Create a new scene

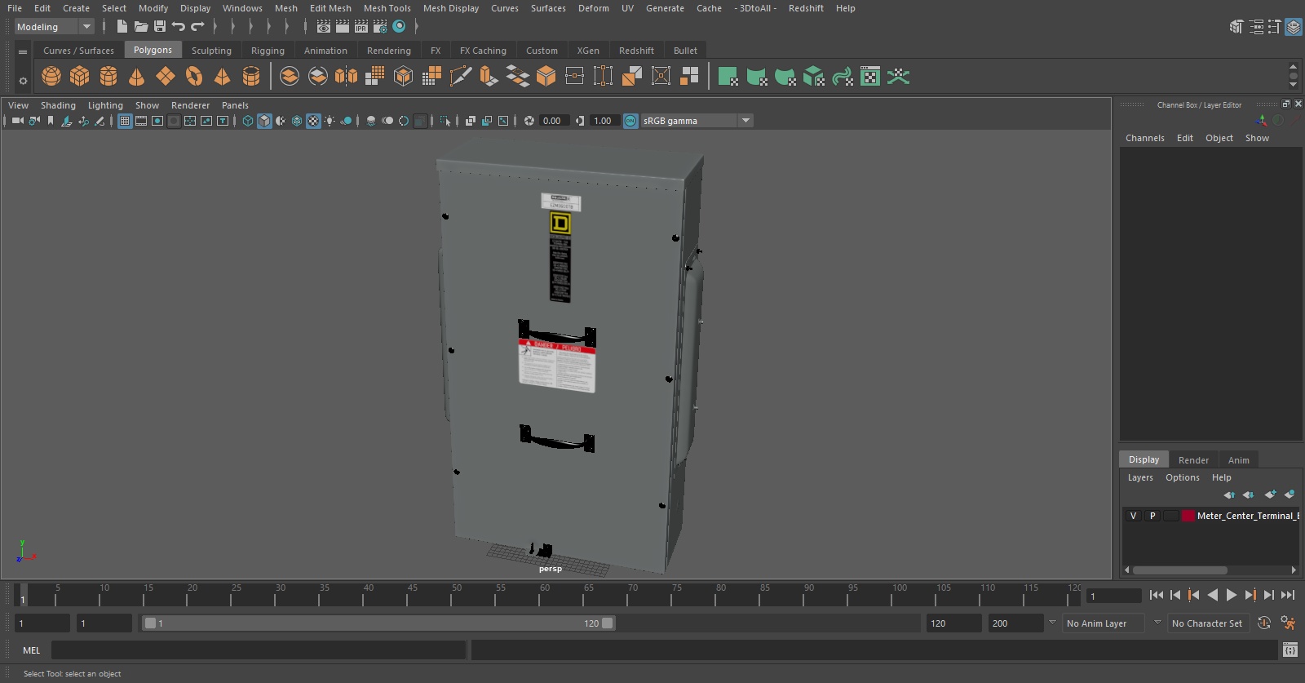[x=122, y=27]
